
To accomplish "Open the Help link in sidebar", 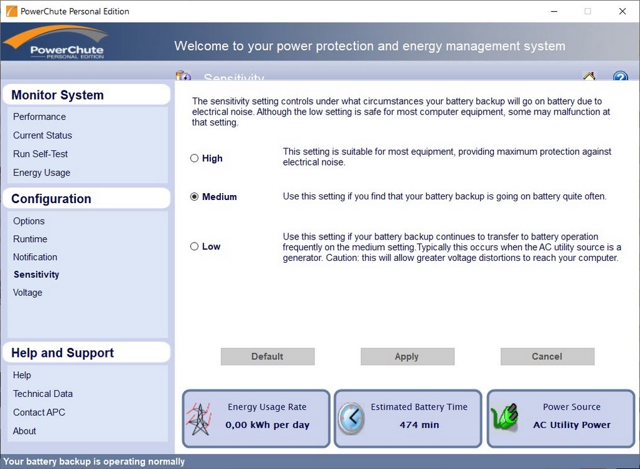I will coord(22,375).
